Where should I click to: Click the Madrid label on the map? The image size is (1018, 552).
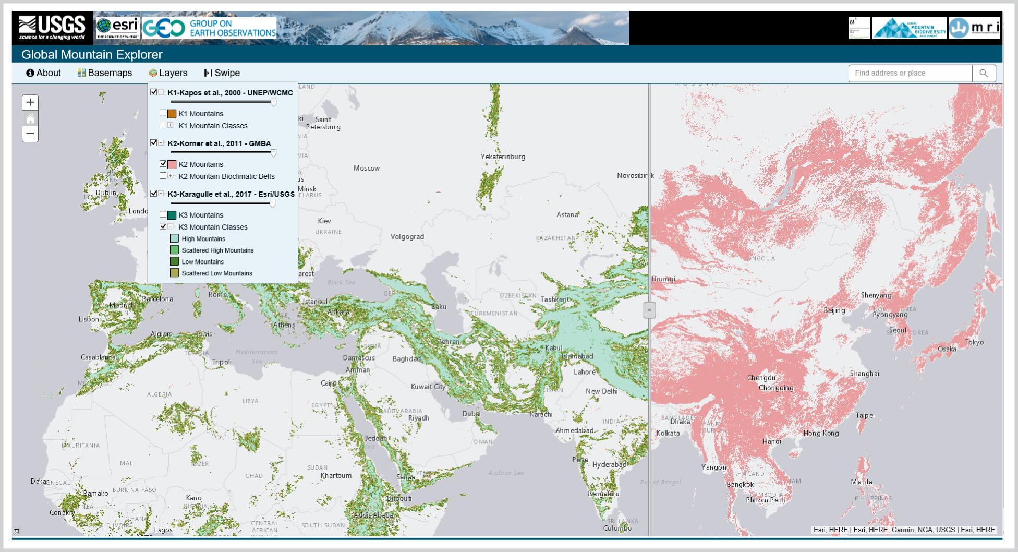click(120, 305)
